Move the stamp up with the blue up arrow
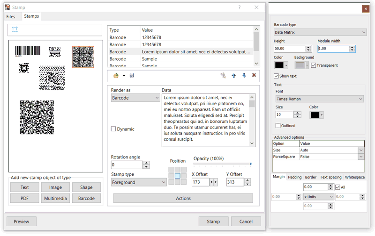Image resolution: width=375 pixels, height=236 pixels. (233, 76)
